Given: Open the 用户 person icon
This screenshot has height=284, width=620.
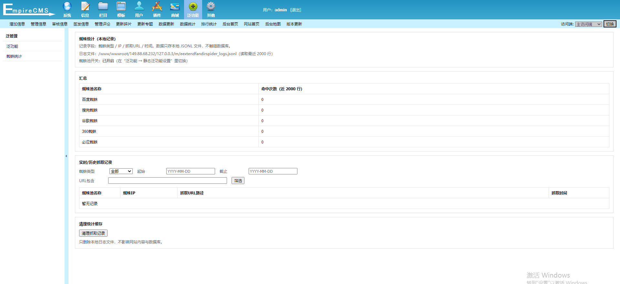Looking at the screenshot, I should tap(139, 6).
